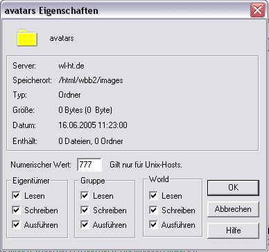Click the Speicherort label
The image size is (269, 252).
(32, 80)
